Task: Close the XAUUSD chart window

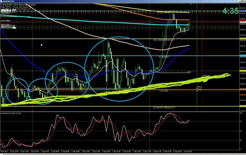Action: (245, 1)
